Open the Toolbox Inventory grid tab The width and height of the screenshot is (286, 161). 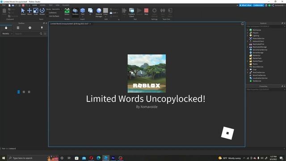(x=18, y=28)
